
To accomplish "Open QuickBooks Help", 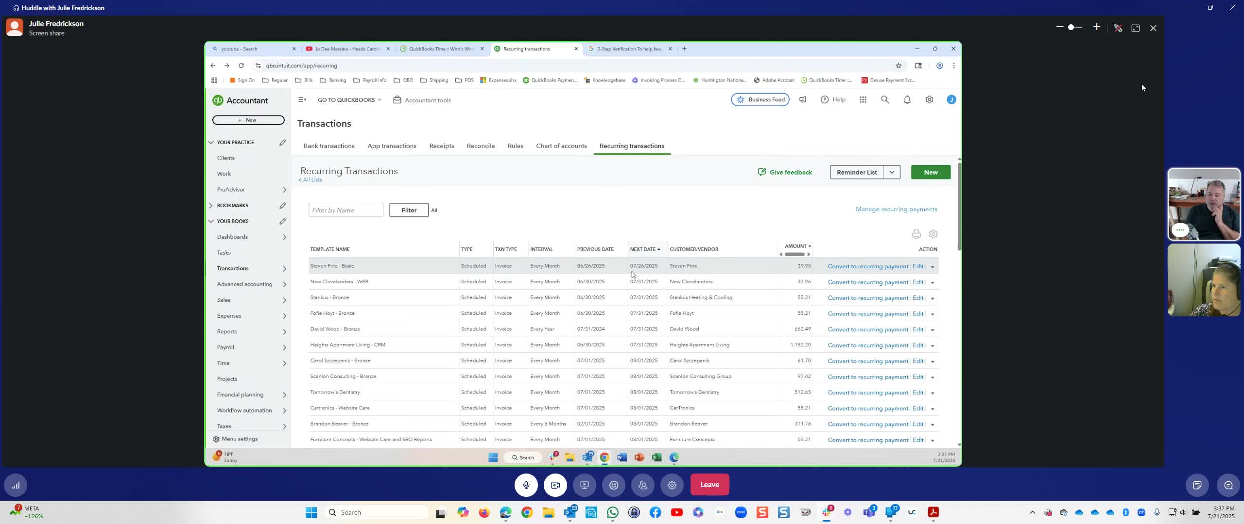I will point(833,99).
